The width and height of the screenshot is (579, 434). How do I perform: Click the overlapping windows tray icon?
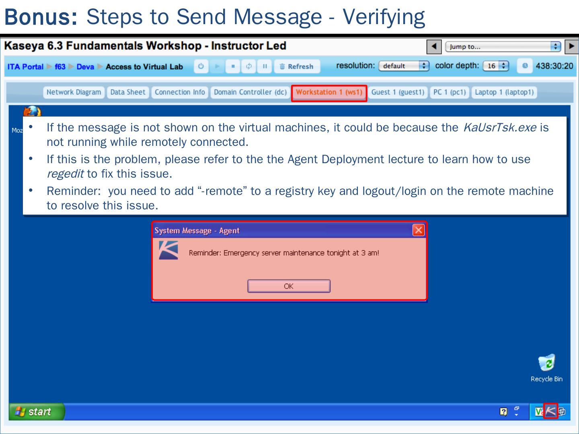coord(562,411)
